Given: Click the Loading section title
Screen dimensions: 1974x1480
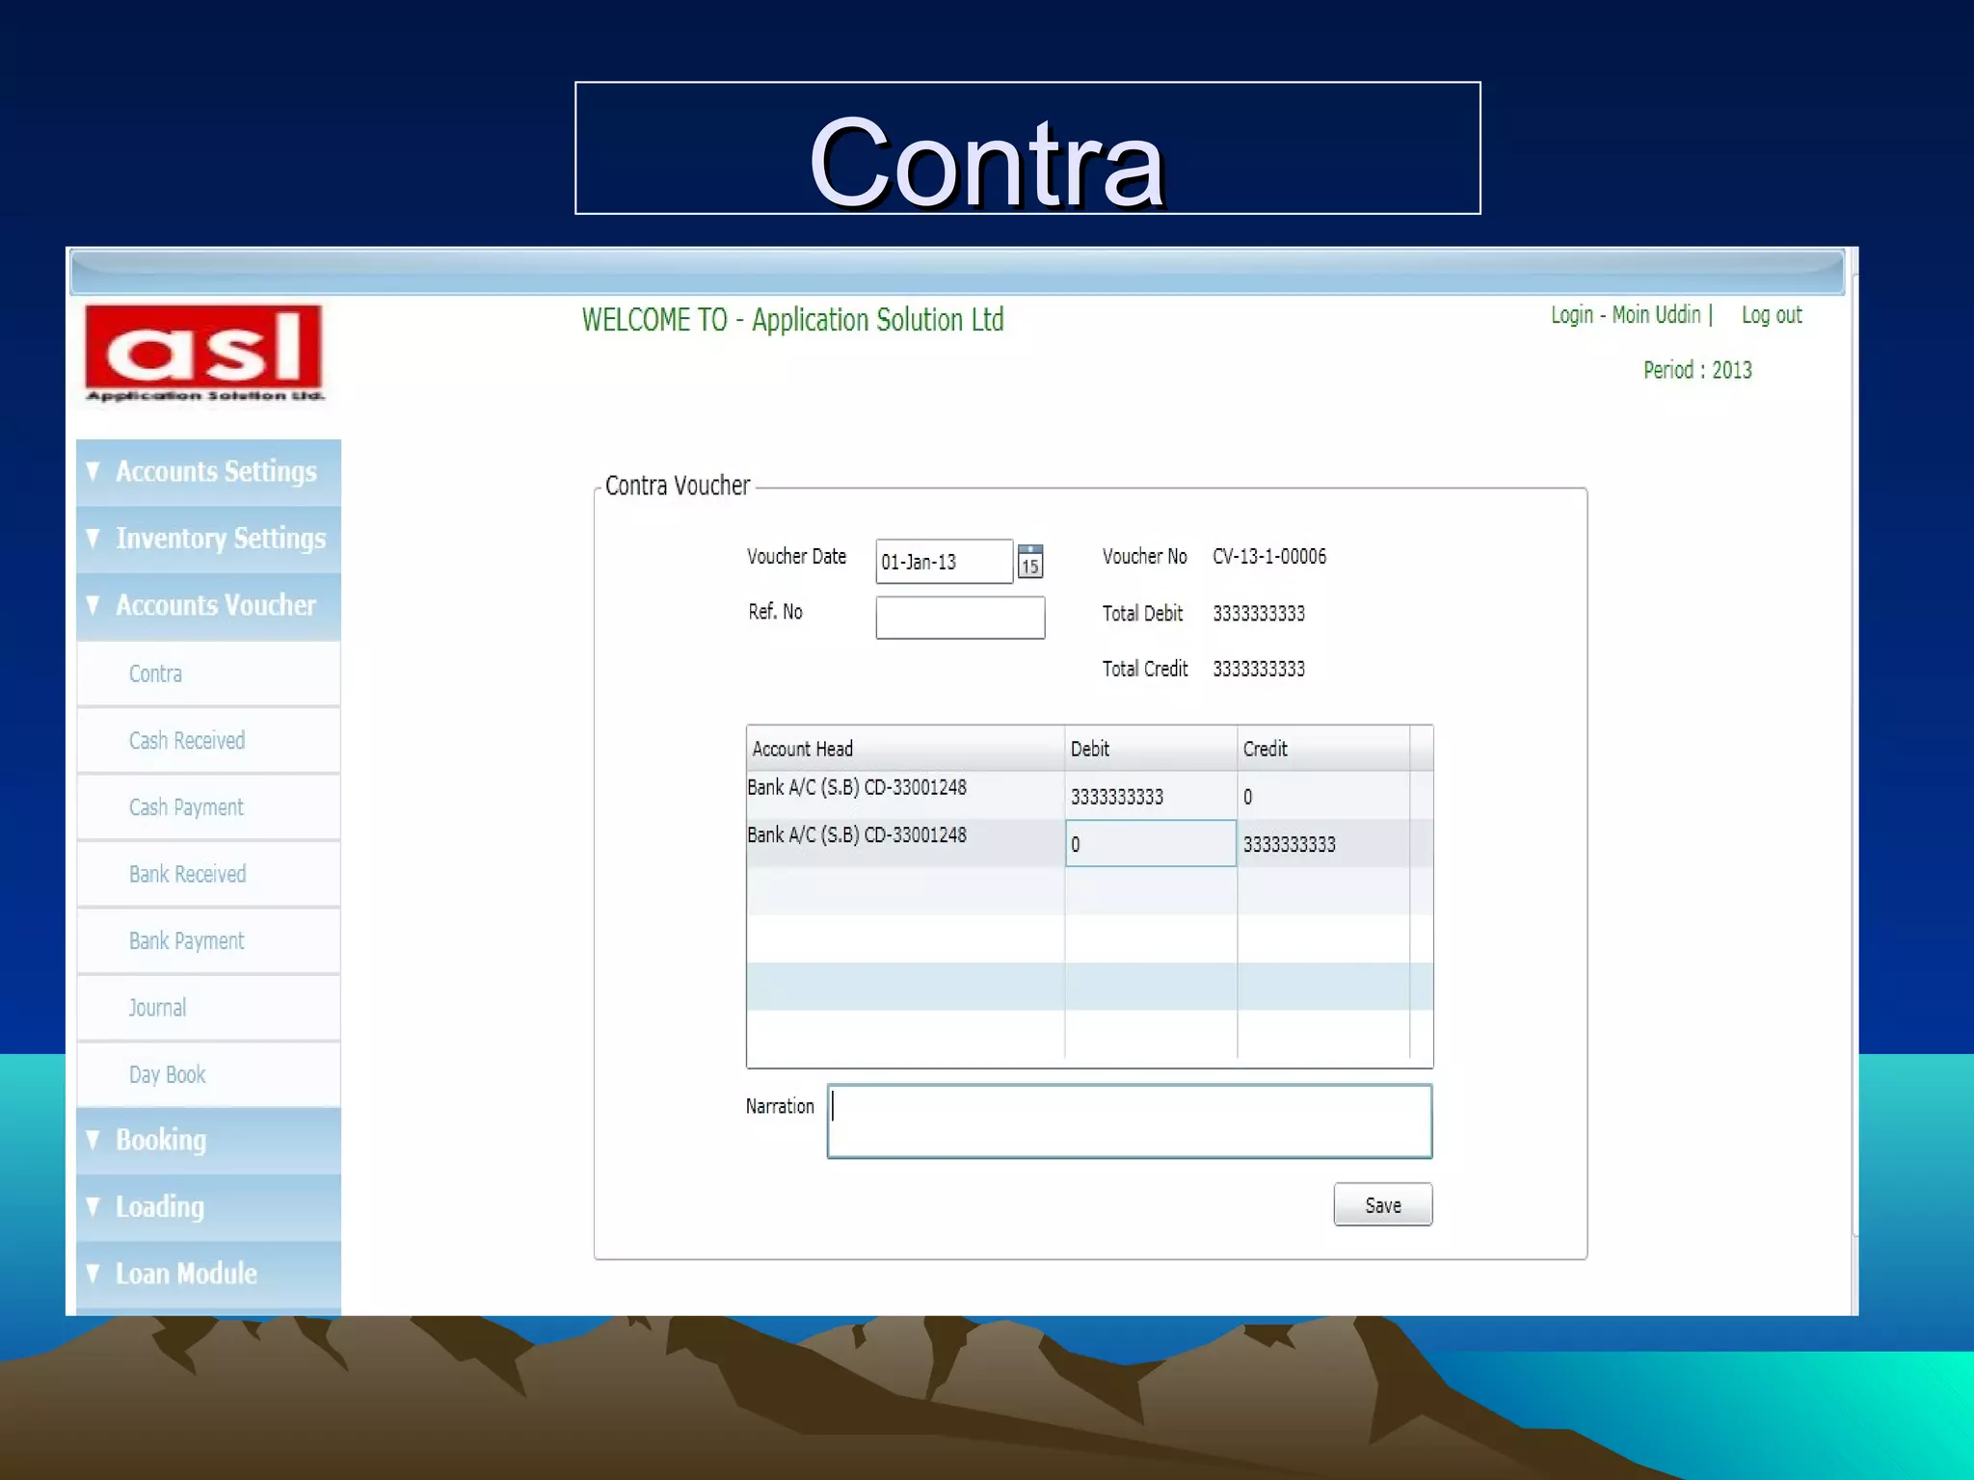Looking at the screenshot, I should (160, 1206).
